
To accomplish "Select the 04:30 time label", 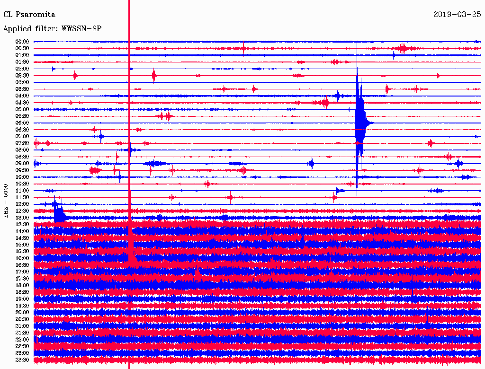I will click(22, 103).
